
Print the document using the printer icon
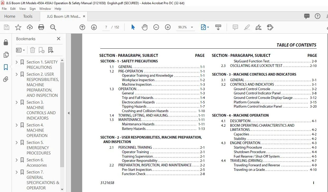click(41, 27)
